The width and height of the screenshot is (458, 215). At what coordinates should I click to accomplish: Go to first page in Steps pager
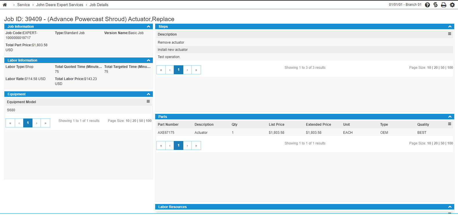point(161,70)
